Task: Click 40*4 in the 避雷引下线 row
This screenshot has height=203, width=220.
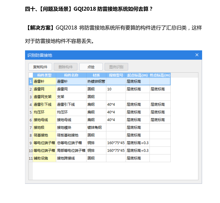Action: pos(116,105)
